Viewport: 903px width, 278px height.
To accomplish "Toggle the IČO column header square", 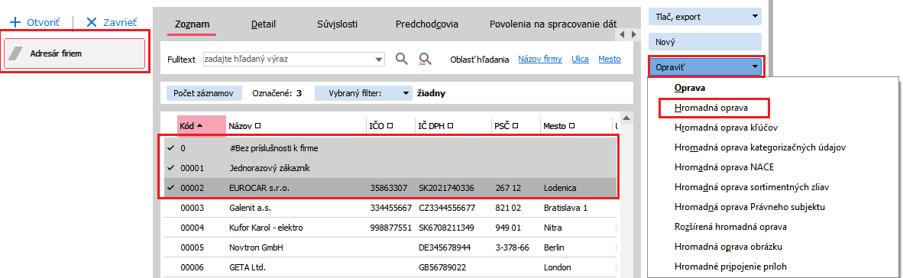I will tap(390, 125).
